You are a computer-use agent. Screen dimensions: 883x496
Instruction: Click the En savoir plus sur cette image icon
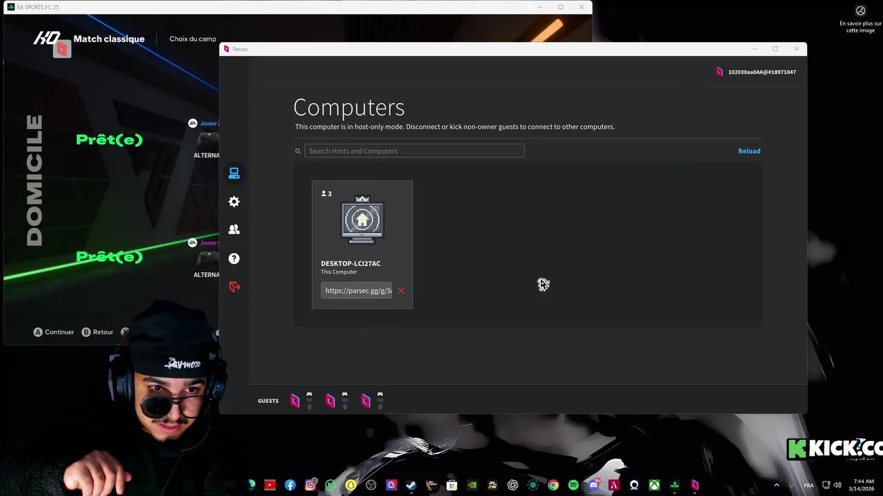coord(860,11)
